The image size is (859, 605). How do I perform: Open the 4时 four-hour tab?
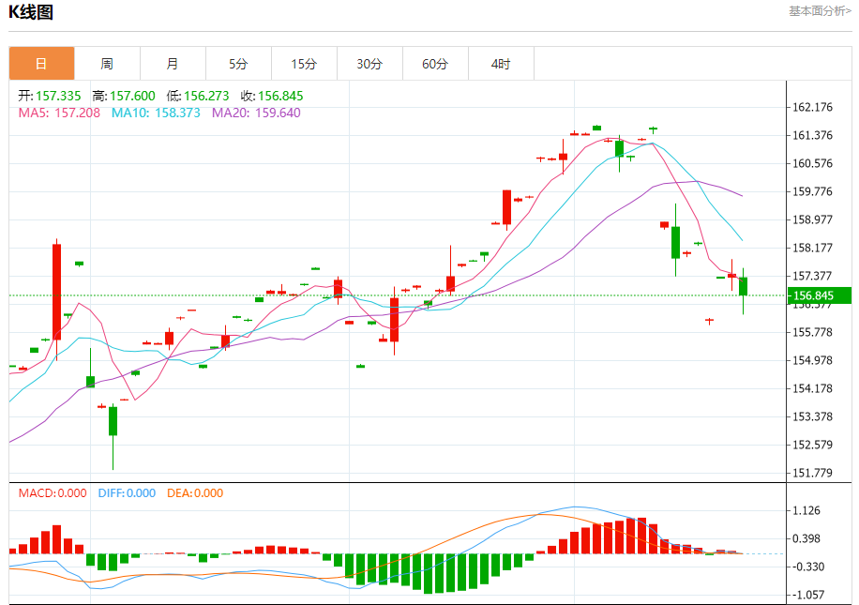click(501, 64)
